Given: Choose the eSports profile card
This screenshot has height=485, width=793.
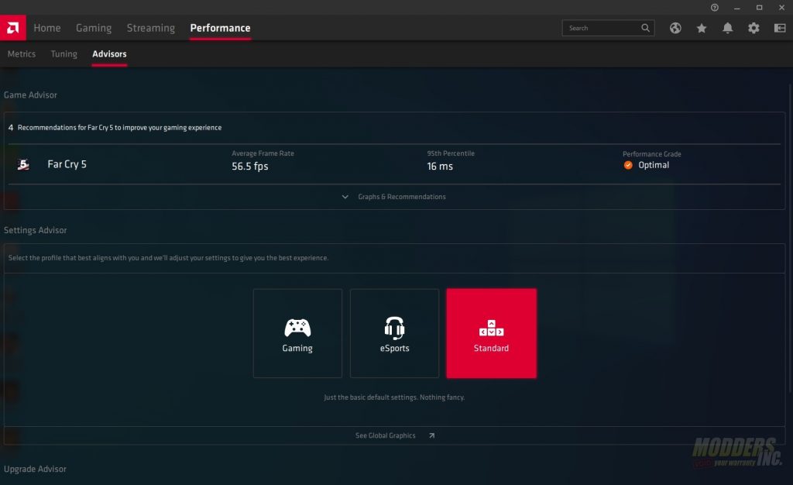Looking at the screenshot, I should [394, 333].
